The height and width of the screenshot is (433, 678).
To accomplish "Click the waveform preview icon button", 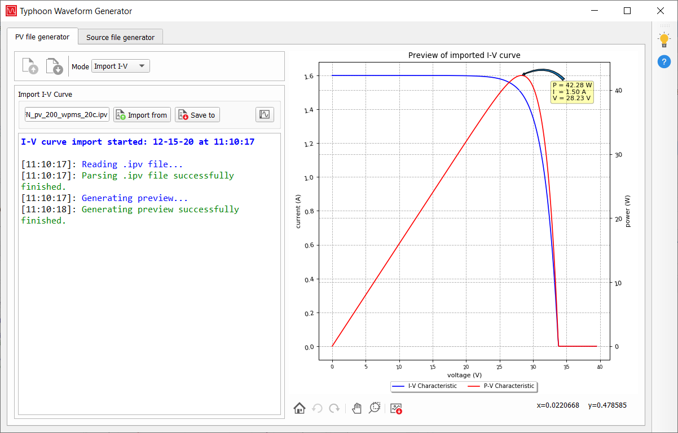I will pos(265,115).
